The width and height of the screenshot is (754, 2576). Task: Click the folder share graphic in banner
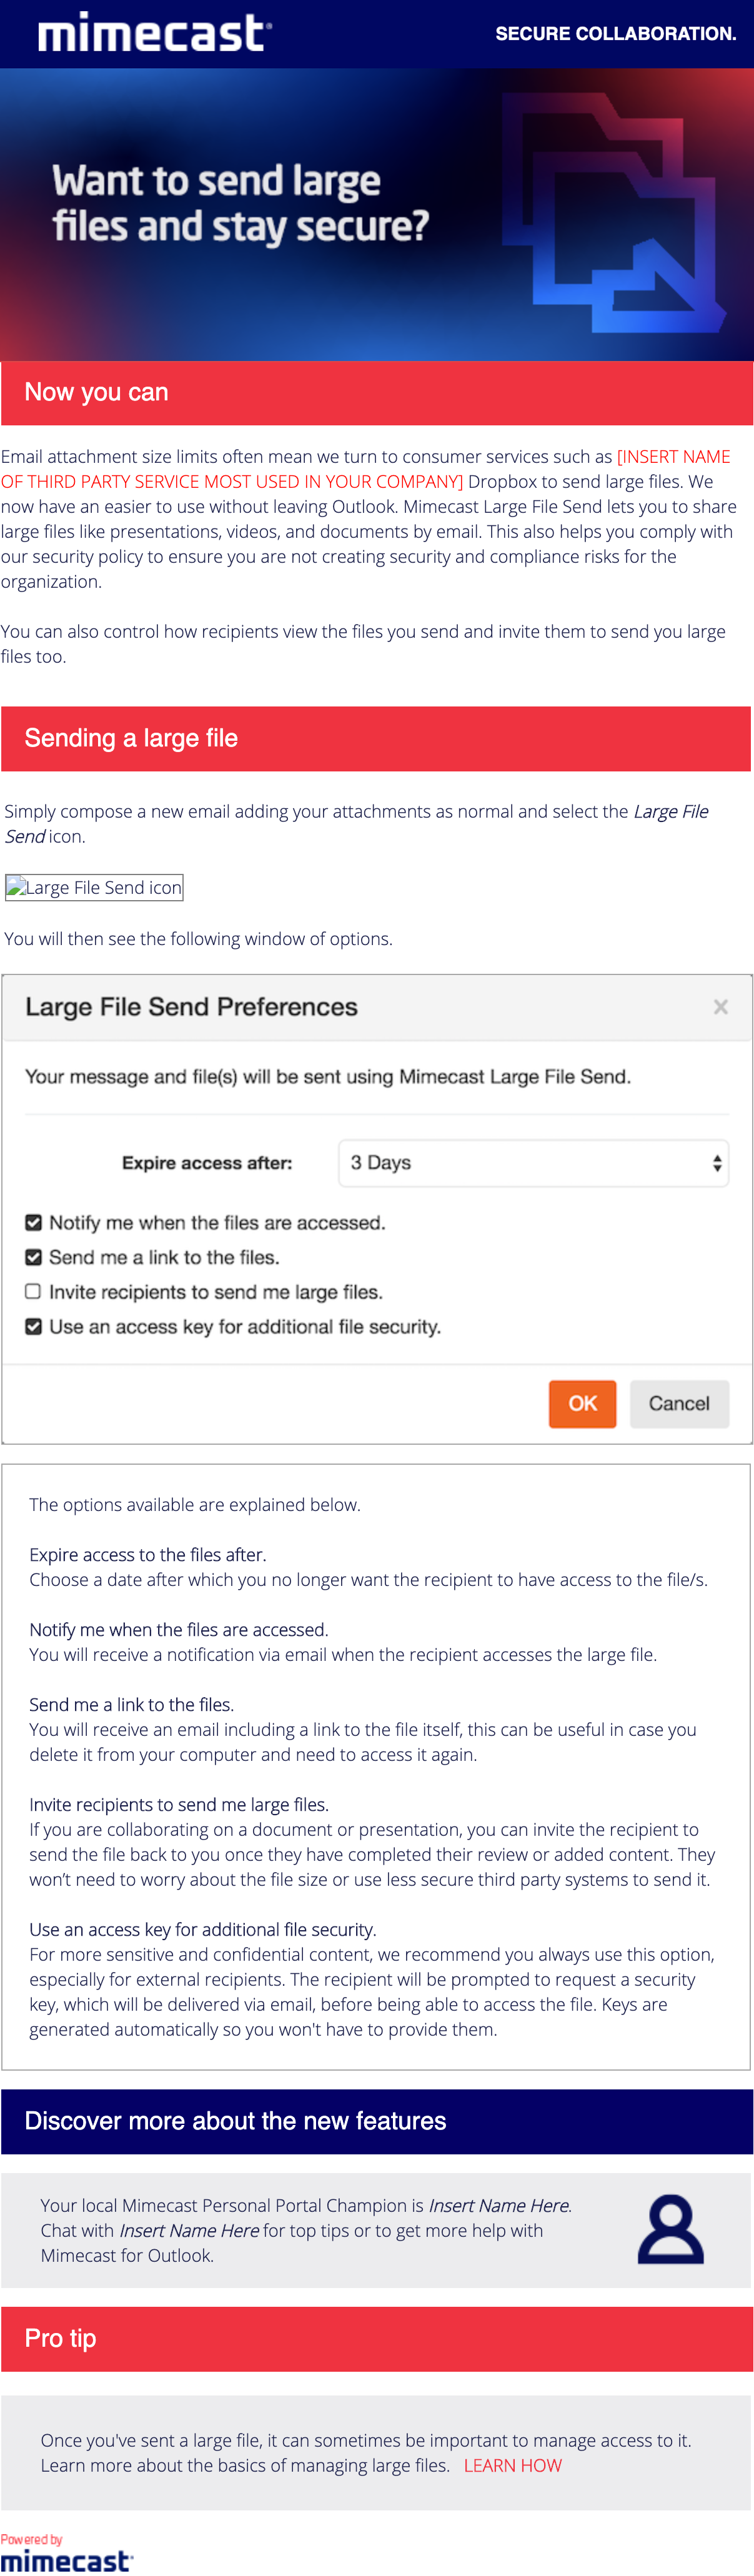tap(614, 212)
